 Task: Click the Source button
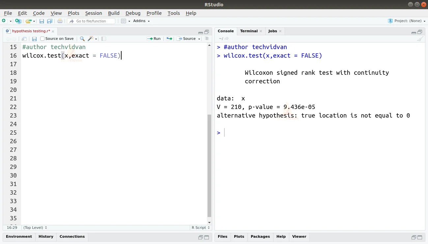(186, 39)
